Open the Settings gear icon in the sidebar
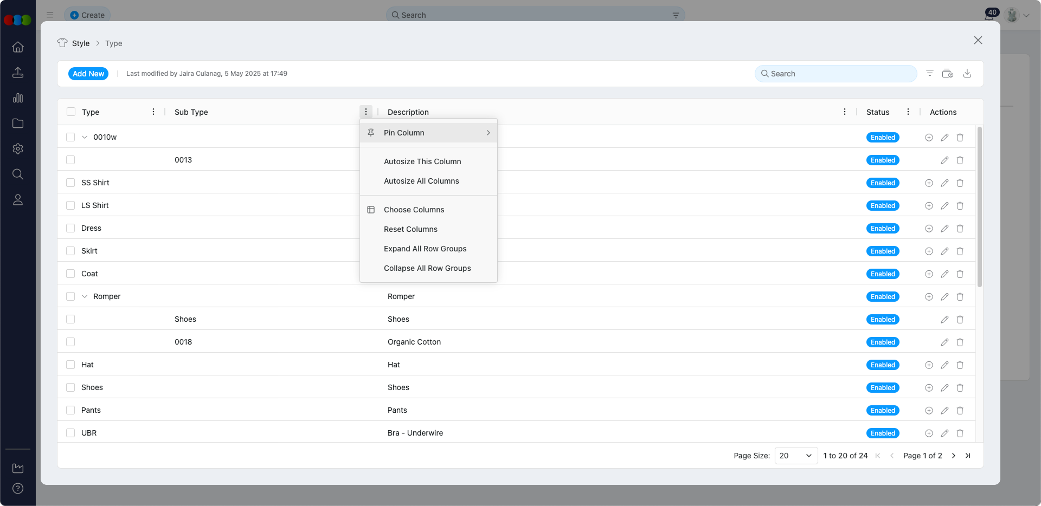This screenshot has height=506, width=1041. pos(18,149)
